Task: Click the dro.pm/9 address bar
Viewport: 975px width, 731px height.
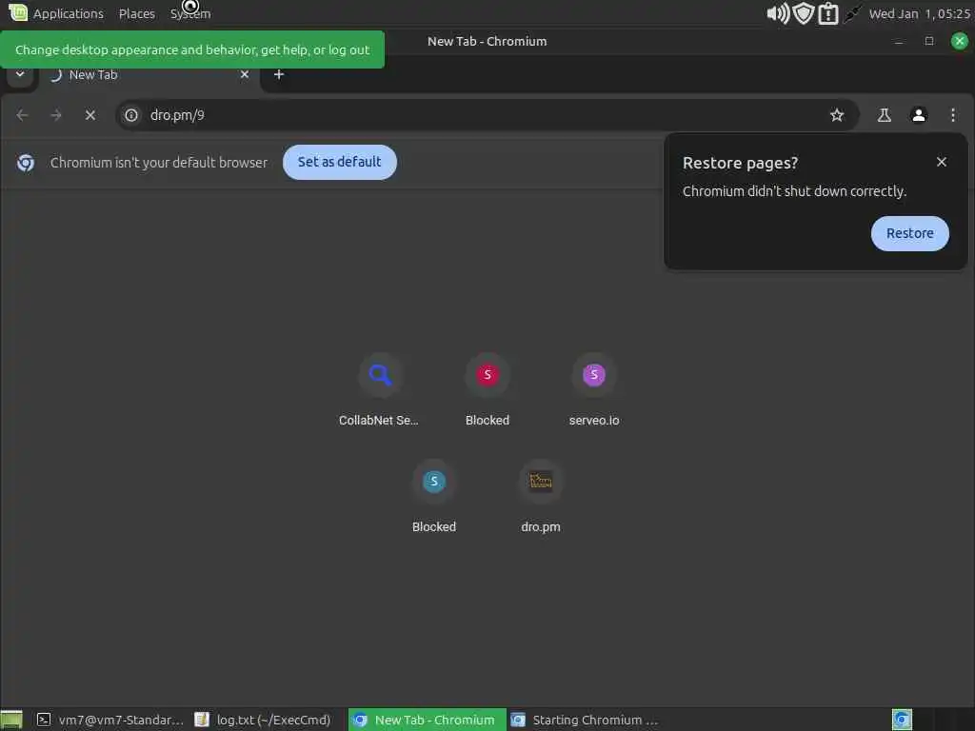Action: pyautogui.click(x=487, y=115)
